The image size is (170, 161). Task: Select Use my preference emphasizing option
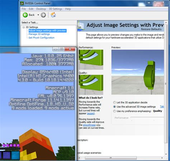click(132, 111)
